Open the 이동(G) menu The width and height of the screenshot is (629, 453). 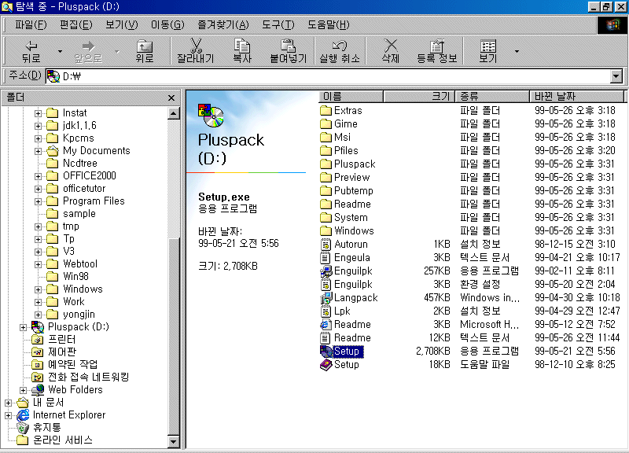point(167,25)
